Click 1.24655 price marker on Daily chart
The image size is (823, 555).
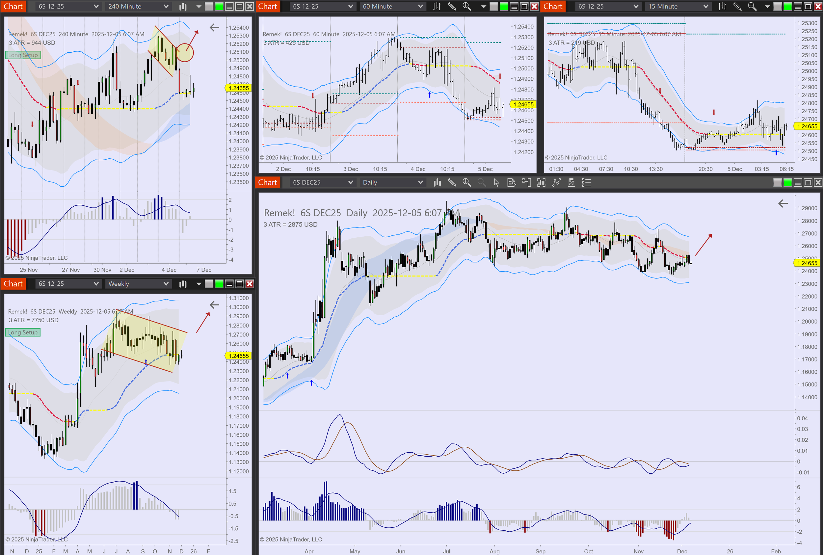(x=807, y=263)
